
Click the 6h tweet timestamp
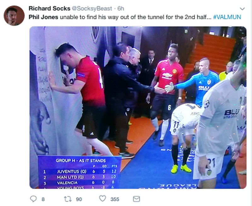pyautogui.click(x=121, y=8)
